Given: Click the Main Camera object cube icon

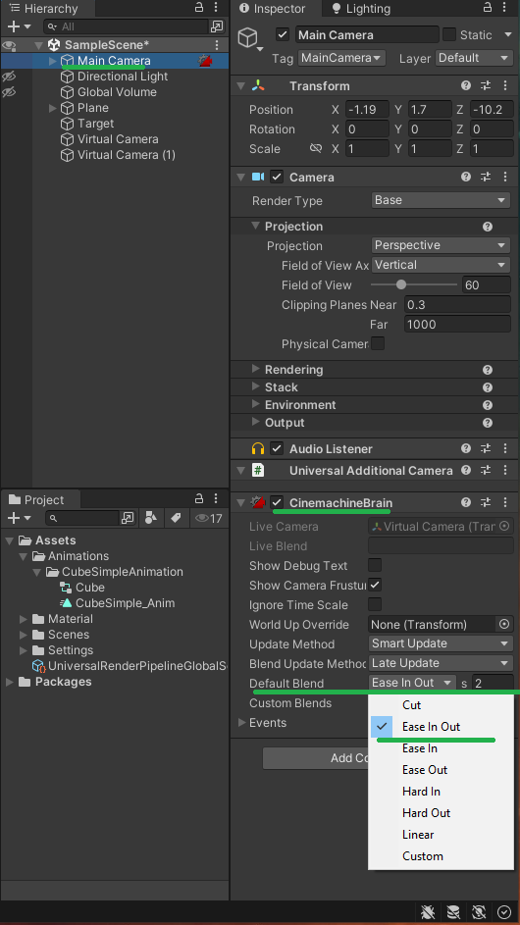Looking at the screenshot, I should (x=247, y=38).
